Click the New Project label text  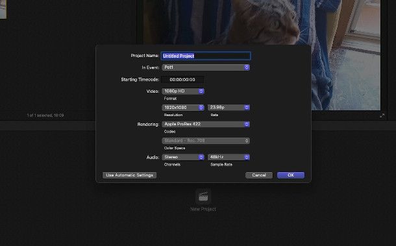203,209
